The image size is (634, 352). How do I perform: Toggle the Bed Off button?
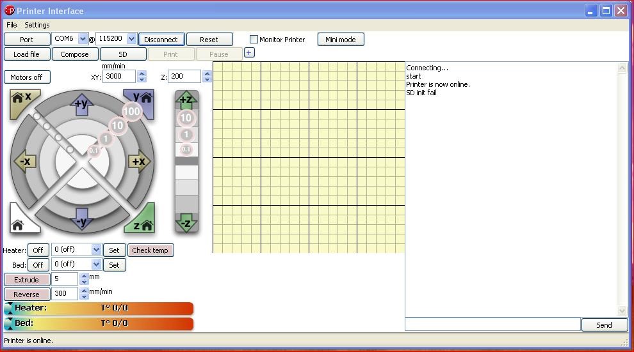coord(38,264)
